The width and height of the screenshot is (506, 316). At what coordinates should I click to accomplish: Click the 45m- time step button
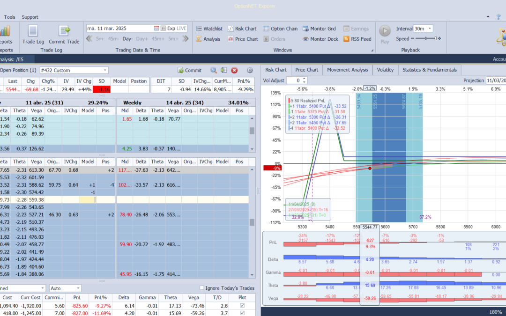113,39
